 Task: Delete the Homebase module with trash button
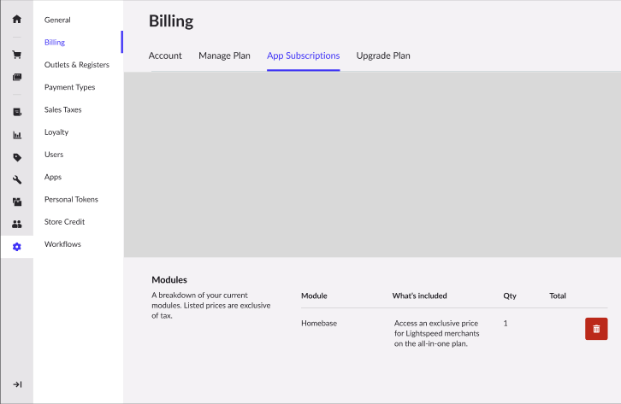click(x=596, y=329)
